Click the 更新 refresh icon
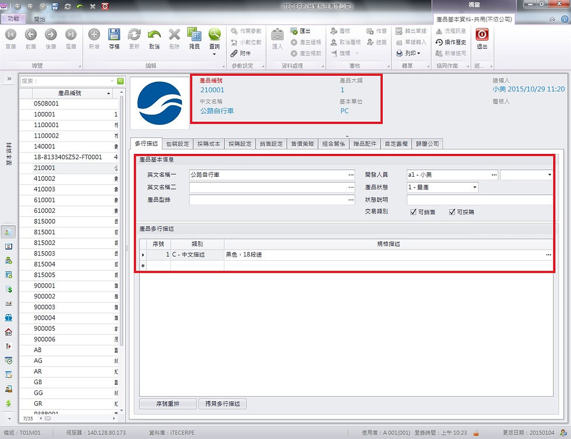Viewport: 571px width, 439px height. coord(134,34)
